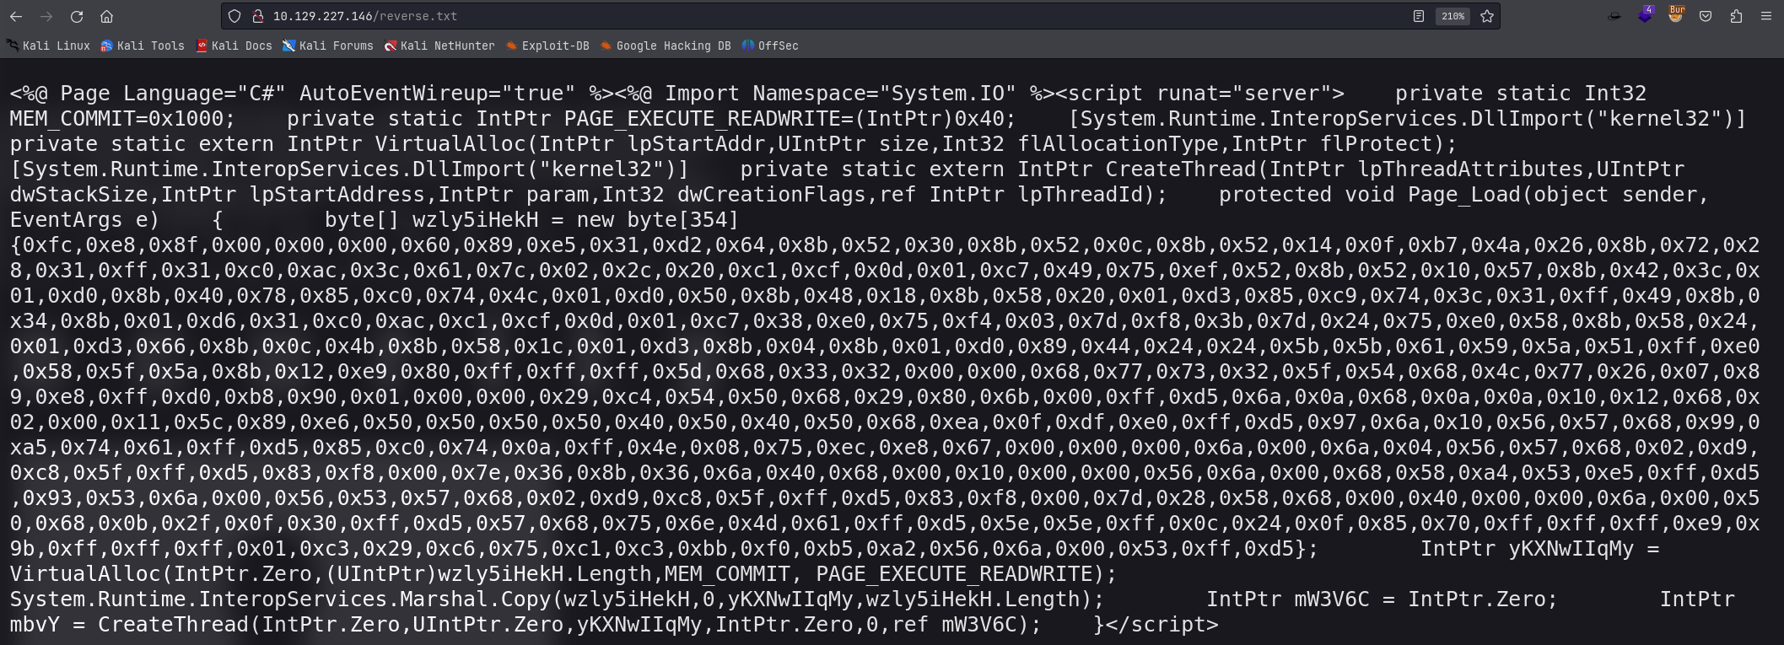Click the text 'dwCreationFlags,ref'
Viewport: 1784px width, 645px height.
[x=797, y=195]
